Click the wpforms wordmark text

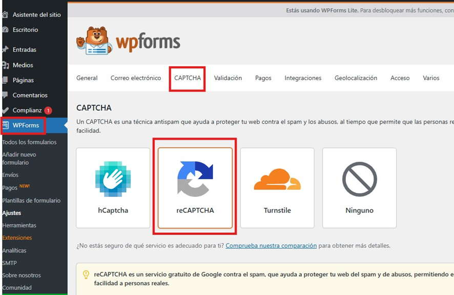coord(148,42)
